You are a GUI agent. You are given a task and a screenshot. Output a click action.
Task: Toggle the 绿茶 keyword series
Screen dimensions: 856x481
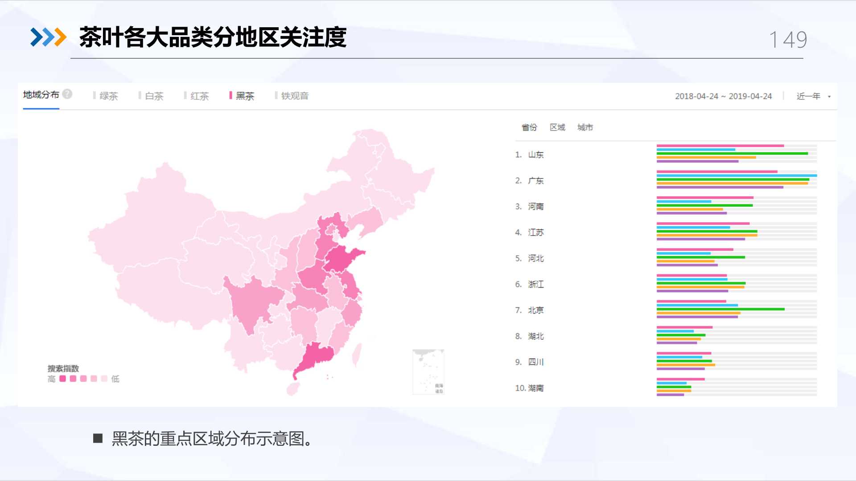click(106, 96)
